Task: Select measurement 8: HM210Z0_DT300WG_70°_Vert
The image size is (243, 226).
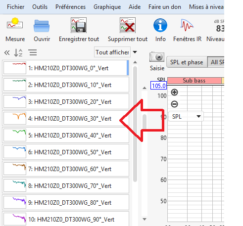Action: pyautogui.click(x=65, y=186)
